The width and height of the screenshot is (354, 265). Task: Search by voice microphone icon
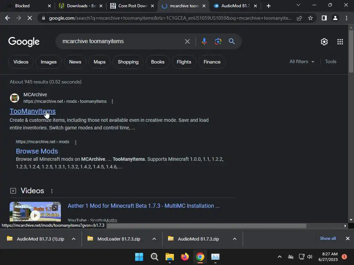click(x=204, y=41)
